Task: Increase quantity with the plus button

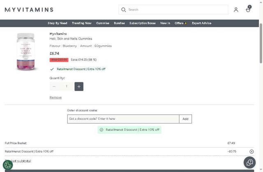Action: tap(79, 86)
